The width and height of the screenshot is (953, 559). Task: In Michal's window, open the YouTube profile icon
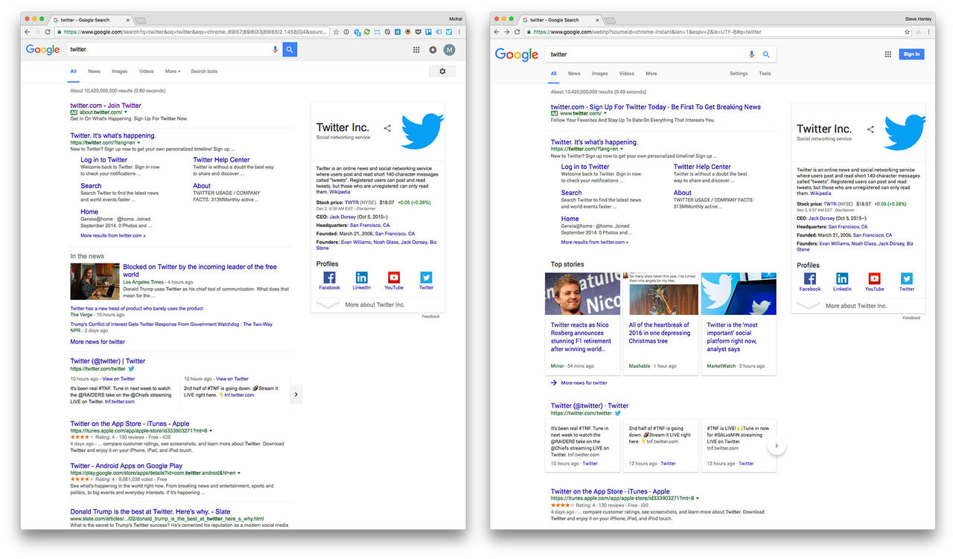point(394,278)
